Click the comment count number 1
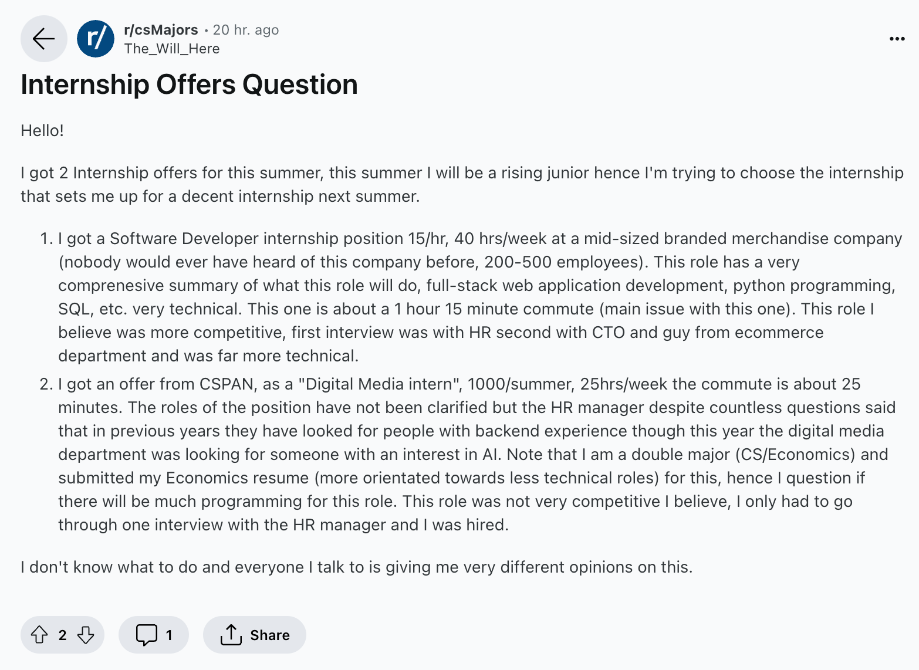Image resolution: width=919 pixels, height=670 pixels. [169, 635]
